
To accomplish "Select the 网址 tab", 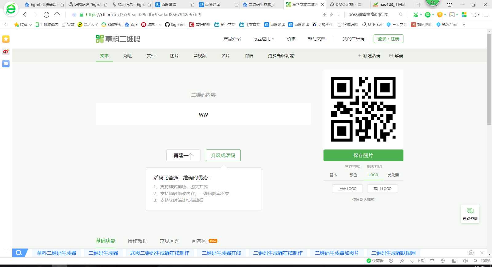I will click(128, 56).
